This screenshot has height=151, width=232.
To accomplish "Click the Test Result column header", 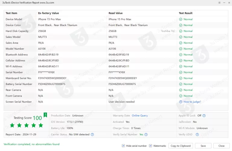I will [x=185, y=13].
